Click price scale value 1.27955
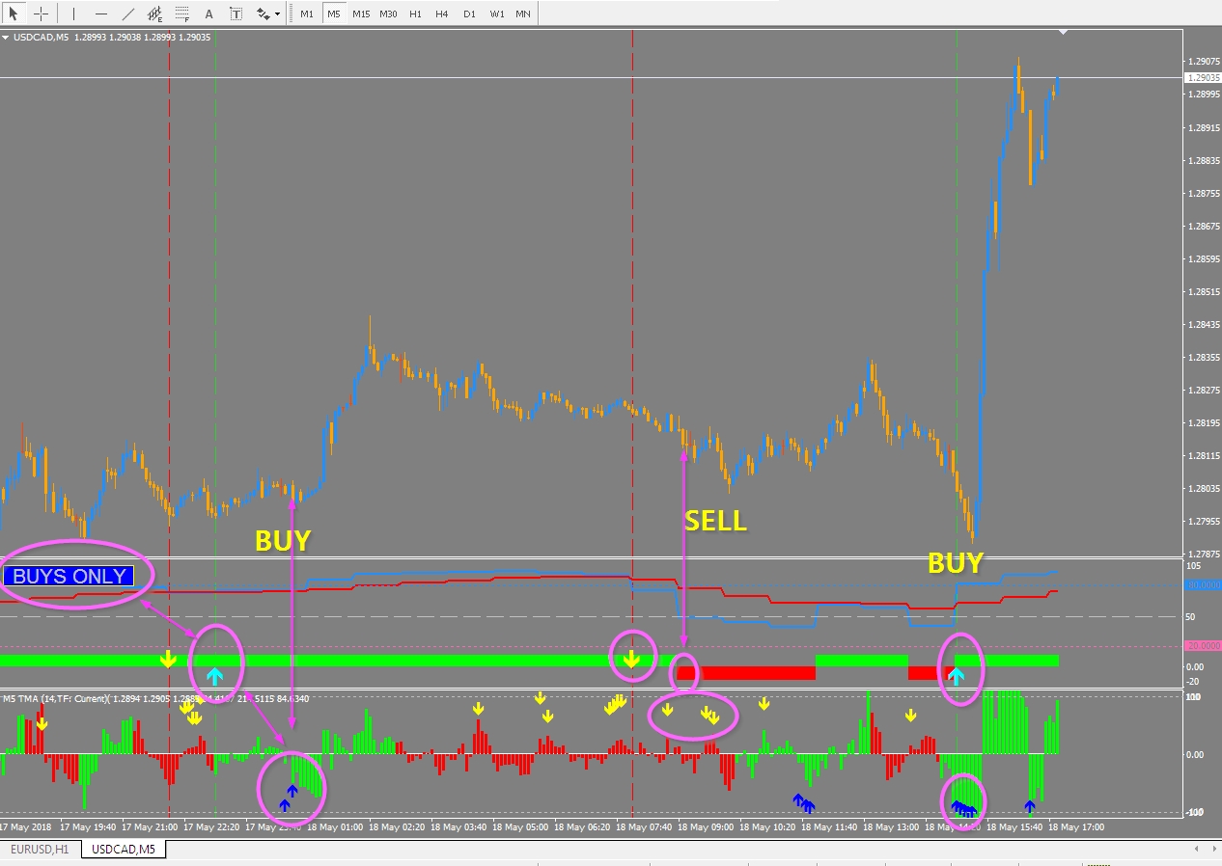This screenshot has height=866, width=1222. pyautogui.click(x=1203, y=522)
